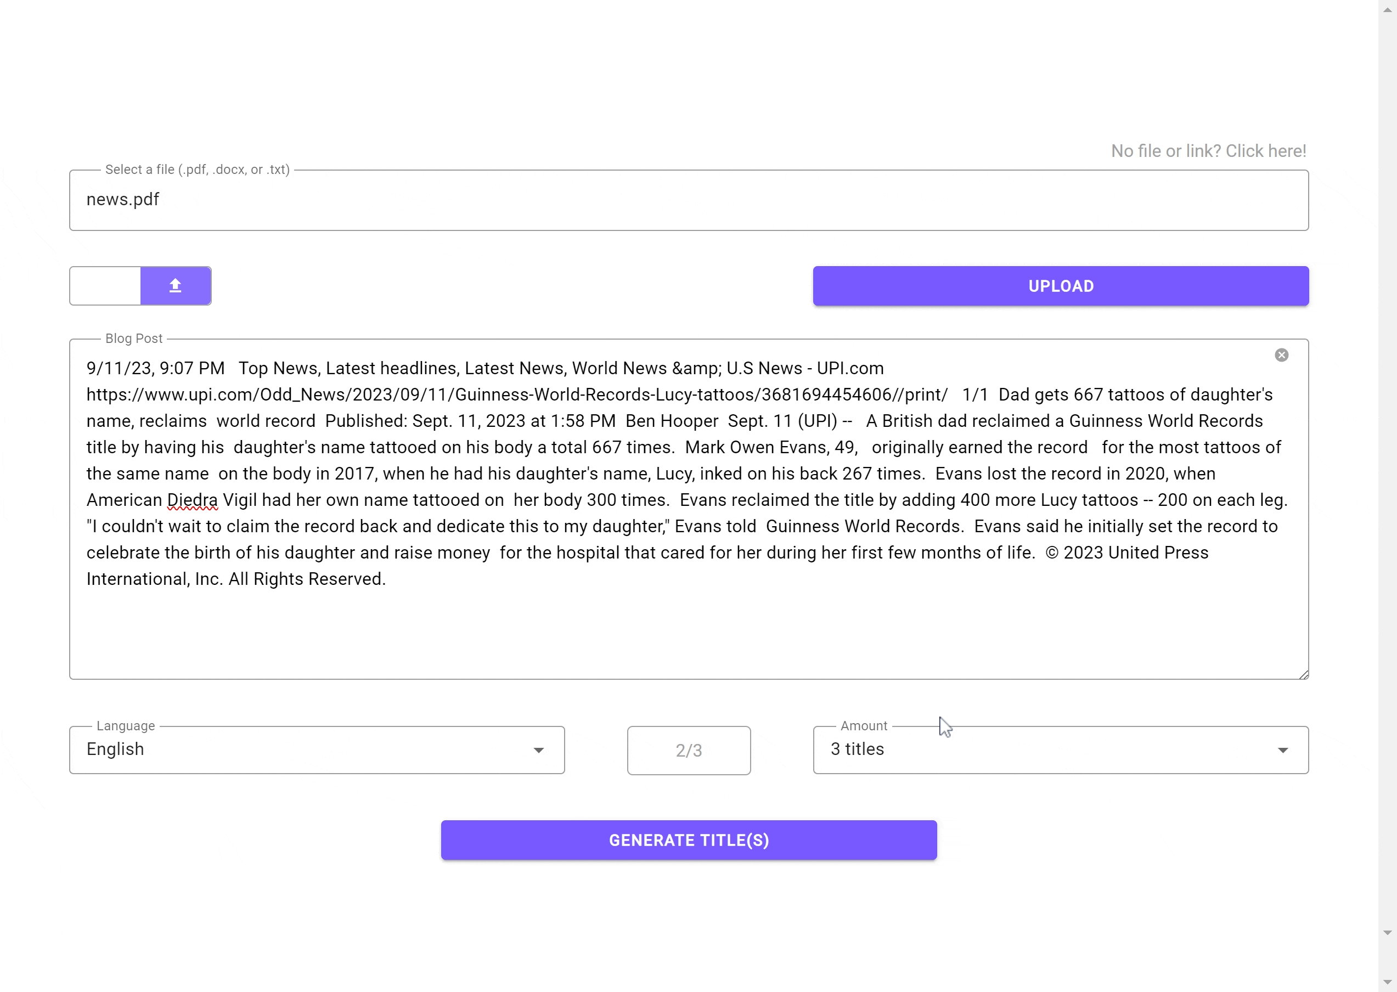
Task: Open the 'No file or link? Click here!' link
Action: coord(1208,151)
